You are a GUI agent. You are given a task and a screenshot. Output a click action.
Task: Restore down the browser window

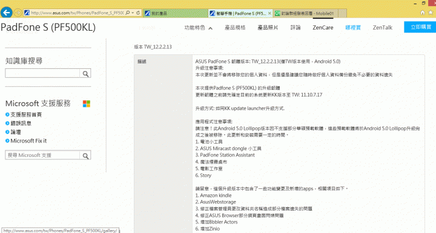pos(423,3)
